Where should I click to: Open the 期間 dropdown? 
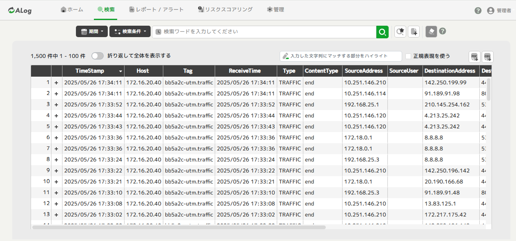point(92,31)
